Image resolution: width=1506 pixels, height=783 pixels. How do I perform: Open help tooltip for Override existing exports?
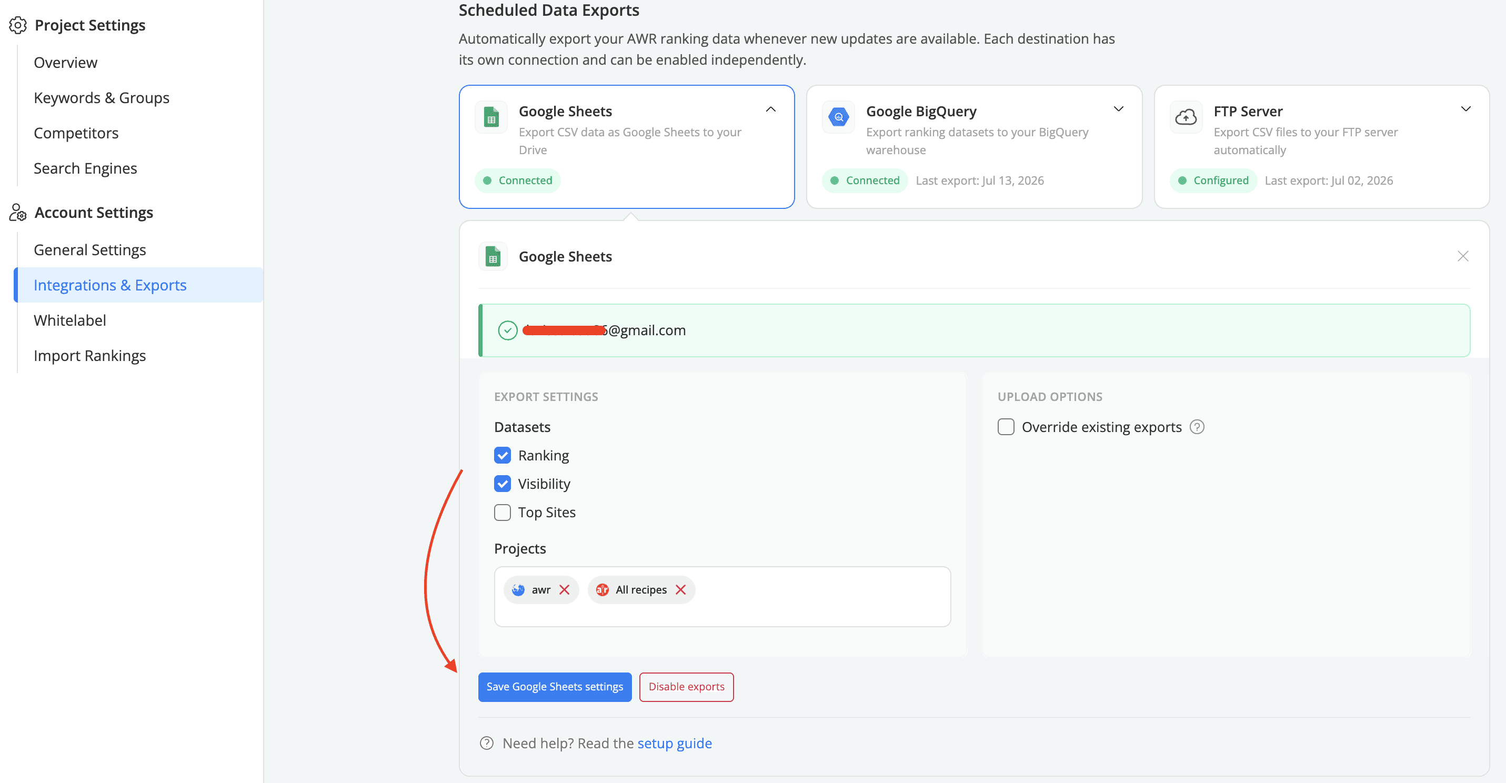[1197, 427]
